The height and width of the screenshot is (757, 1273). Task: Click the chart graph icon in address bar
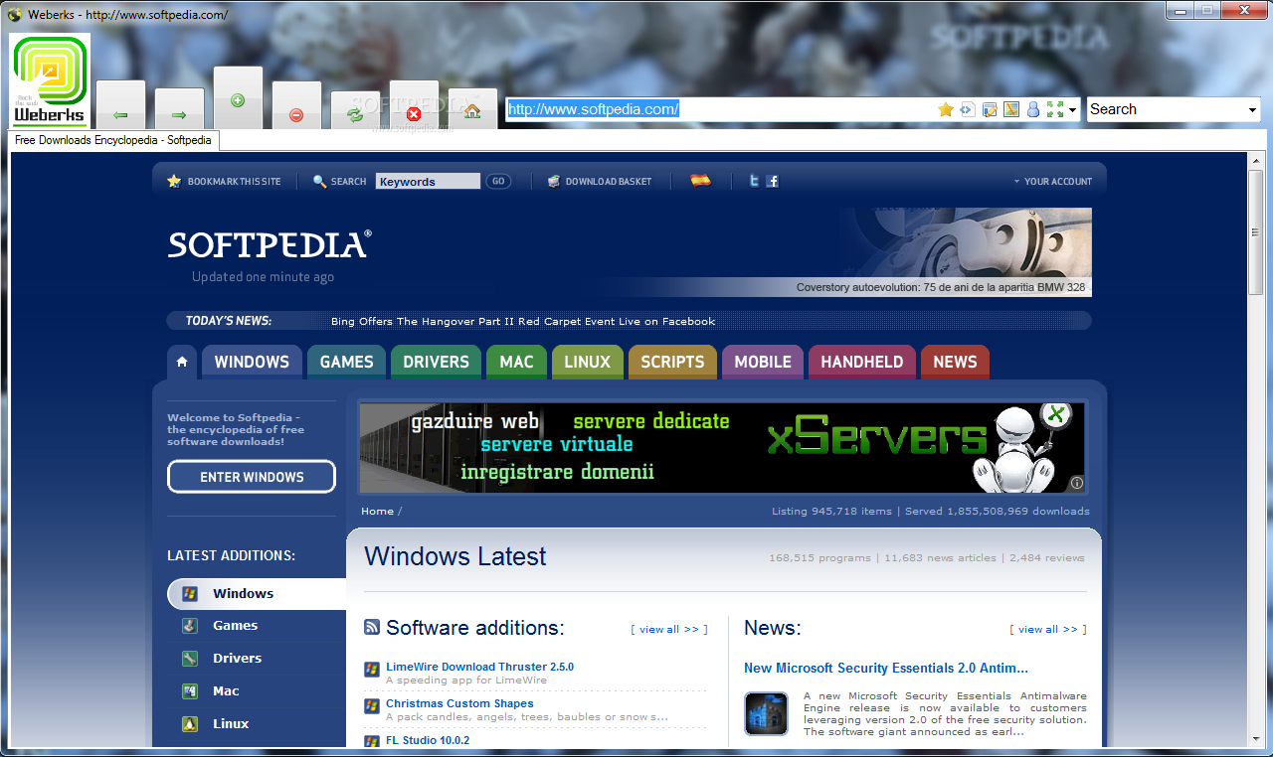coord(1011,109)
